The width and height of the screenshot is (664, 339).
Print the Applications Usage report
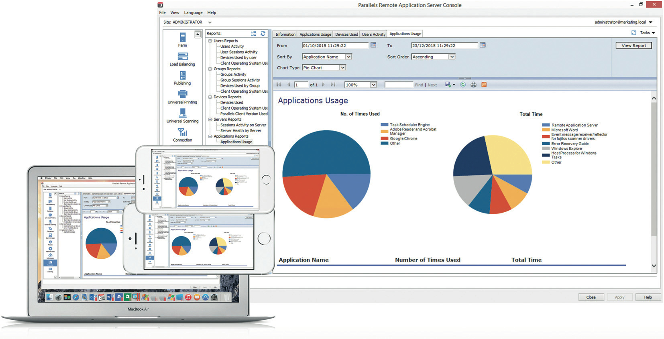click(x=474, y=85)
